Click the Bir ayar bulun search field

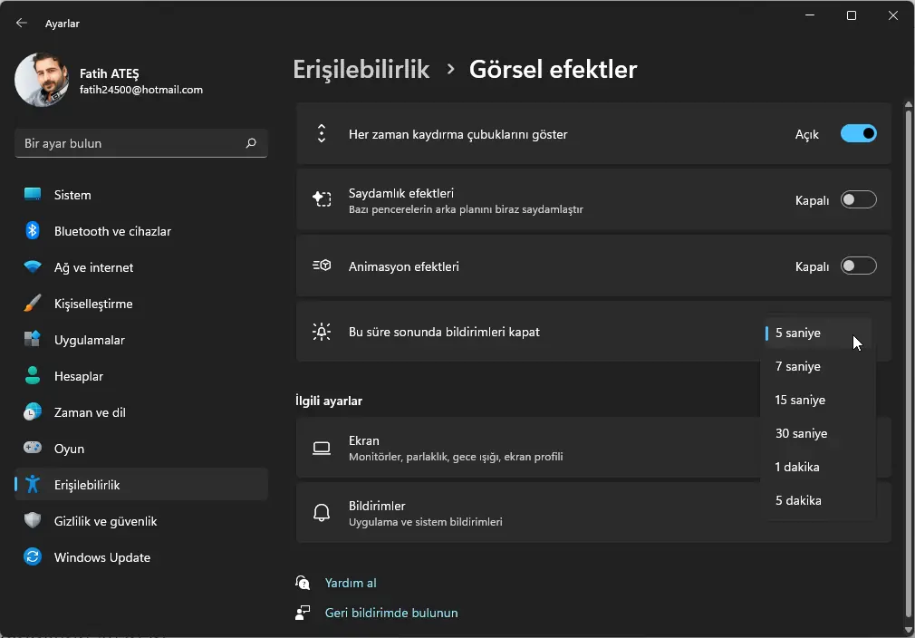click(x=127, y=143)
